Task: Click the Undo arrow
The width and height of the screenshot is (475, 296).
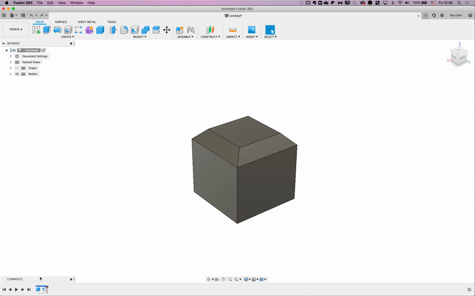Action: click(x=31, y=15)
